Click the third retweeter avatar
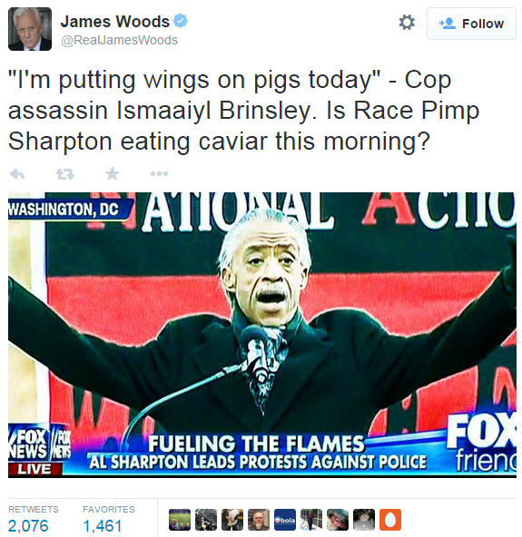 pyautogui.click(x=232, y=520)
